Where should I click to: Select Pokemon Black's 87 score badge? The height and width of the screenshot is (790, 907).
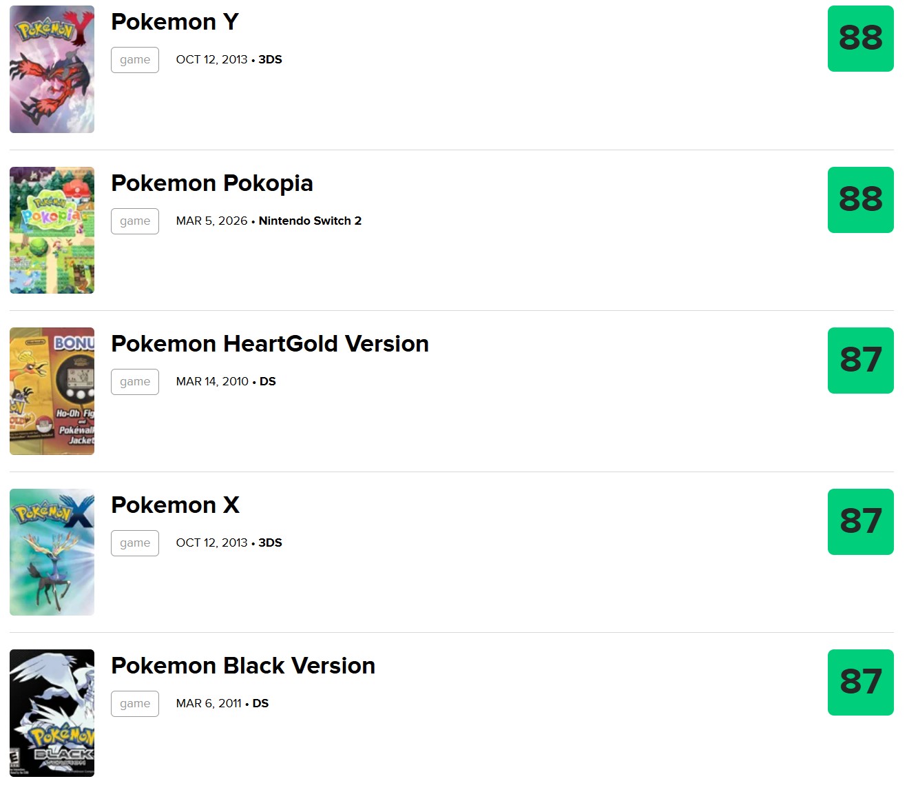point(860,682)
